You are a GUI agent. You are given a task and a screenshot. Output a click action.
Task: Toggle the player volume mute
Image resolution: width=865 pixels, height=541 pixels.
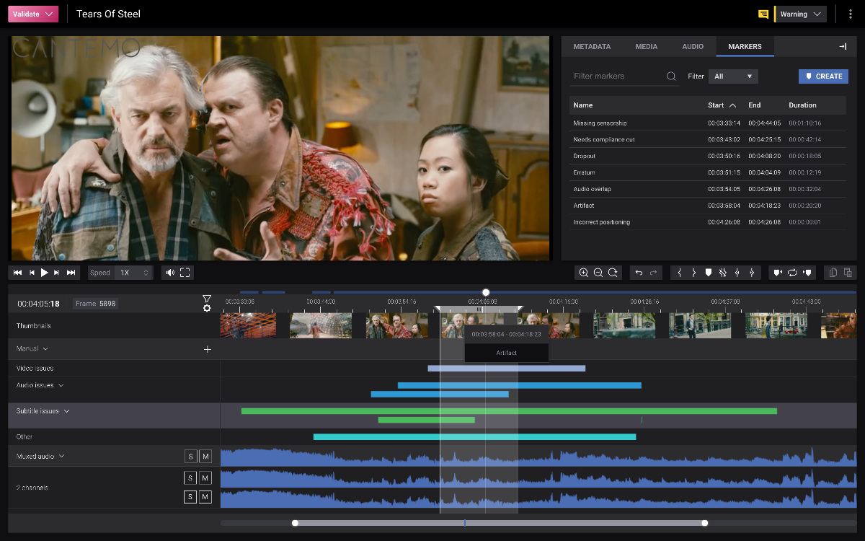(x=170, y=273)
